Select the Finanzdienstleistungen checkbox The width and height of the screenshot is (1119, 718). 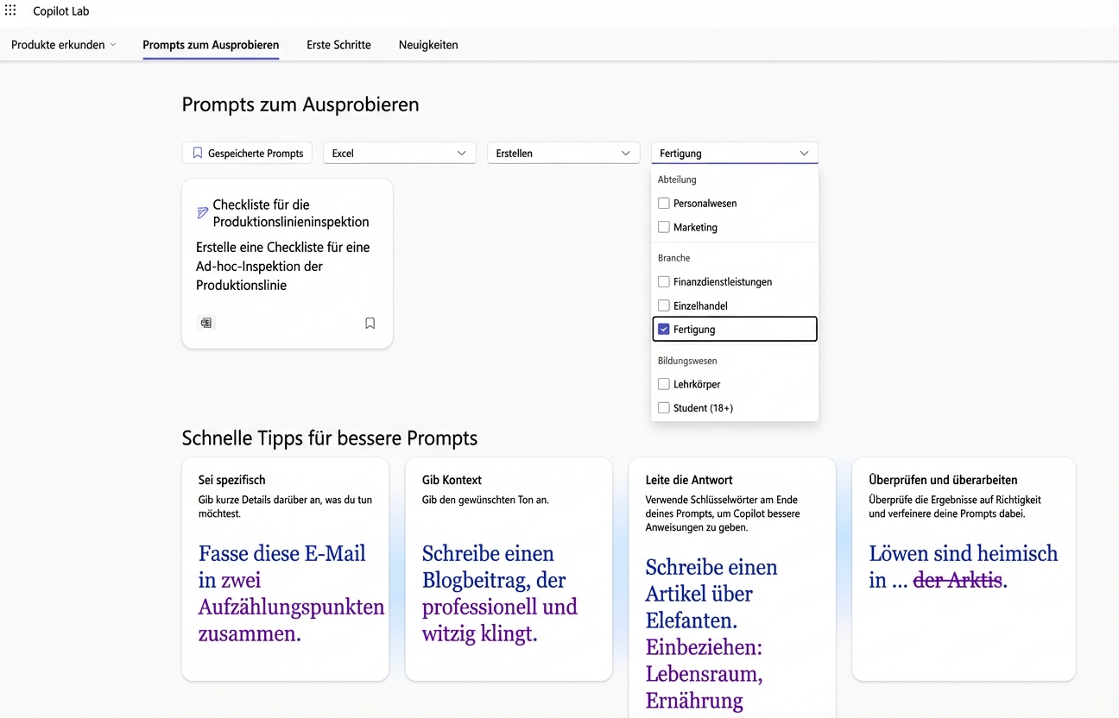[663, 281]
